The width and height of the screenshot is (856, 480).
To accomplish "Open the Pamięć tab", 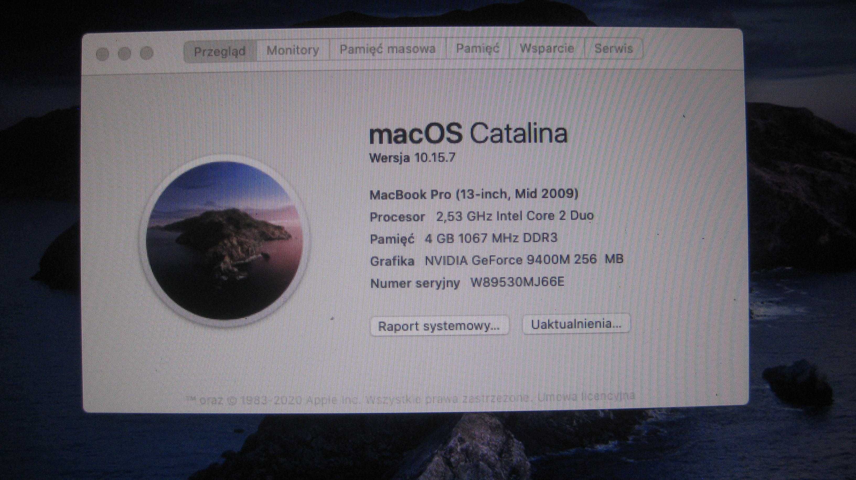I will coord(478,48).
